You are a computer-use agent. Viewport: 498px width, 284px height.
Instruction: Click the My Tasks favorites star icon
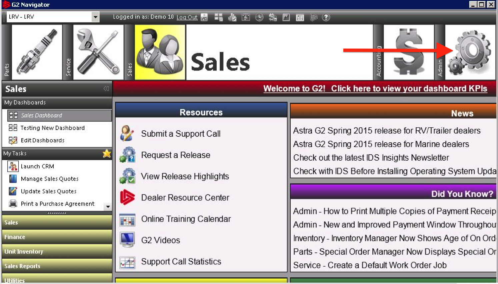107,153
